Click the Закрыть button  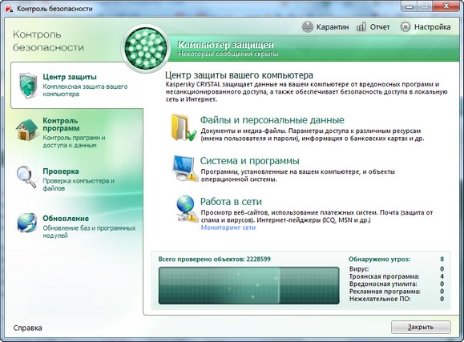(421, 328)
